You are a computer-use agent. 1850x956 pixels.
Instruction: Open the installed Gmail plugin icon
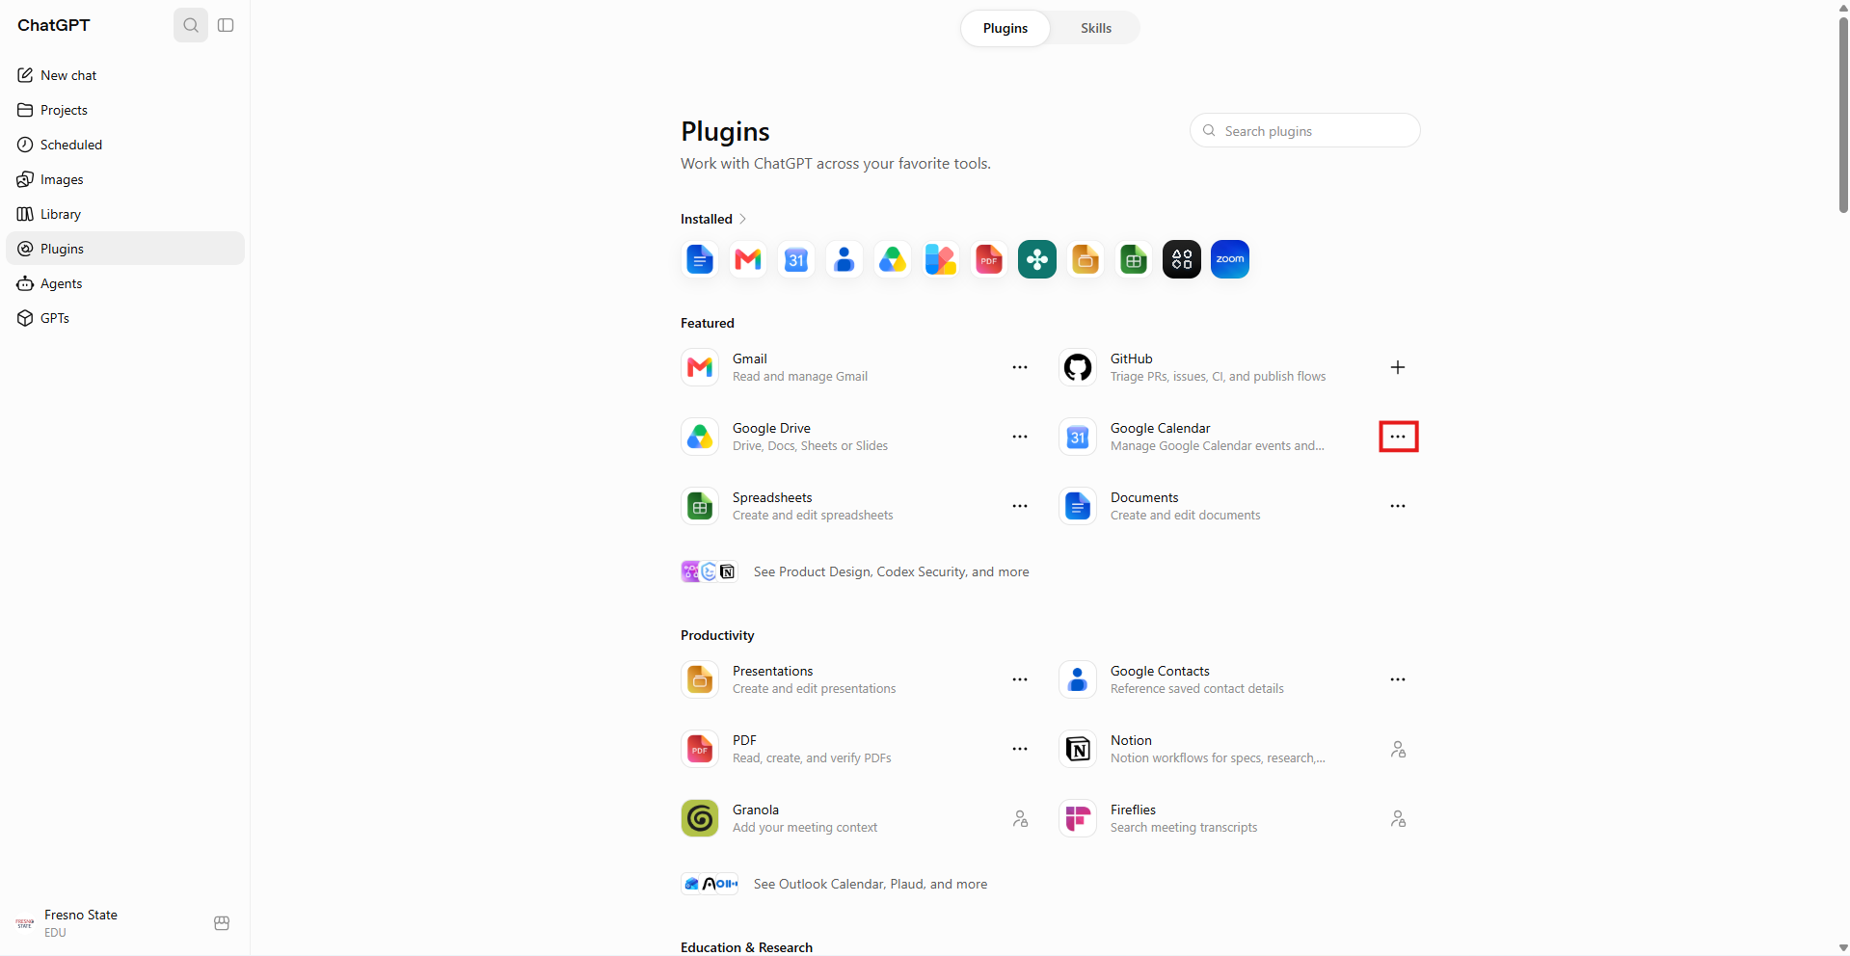(748, 259)
